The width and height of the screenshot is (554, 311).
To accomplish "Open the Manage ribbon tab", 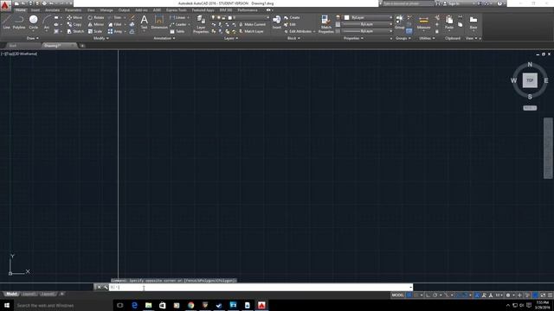I will point(106,10).
